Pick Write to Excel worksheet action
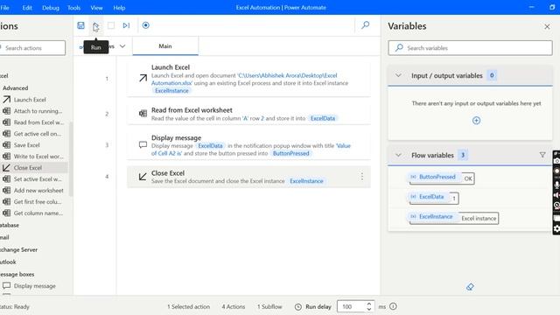Image resolution: width=560 pixels, height=315 pixels. tap(34, 157)
